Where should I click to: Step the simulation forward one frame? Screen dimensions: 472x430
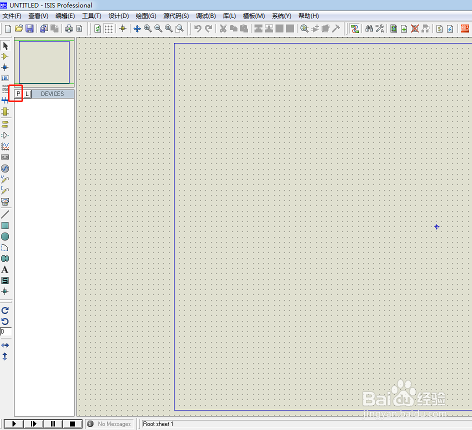pyautogui.click(x=33, y=424)
